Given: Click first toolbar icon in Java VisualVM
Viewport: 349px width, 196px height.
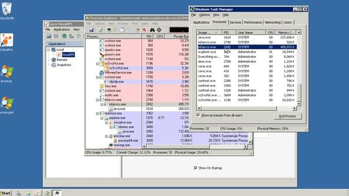Looking at the screenshot, I should (49, 36).
